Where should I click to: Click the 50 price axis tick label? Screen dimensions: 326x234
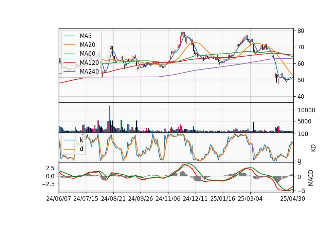(x=301, y=80)
